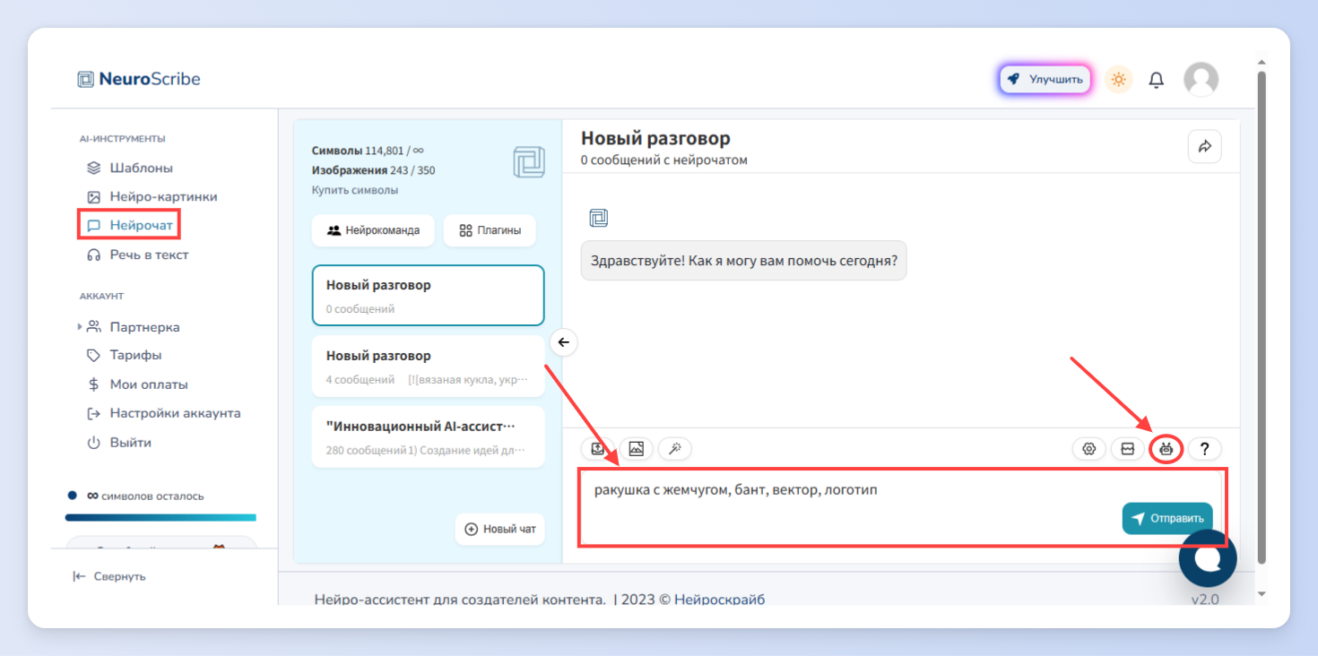Image resolution: width=1318 pixels, height=656 pixels.
Task: Click the symbols remaining progress bar
Action: [x=160, y=517]
